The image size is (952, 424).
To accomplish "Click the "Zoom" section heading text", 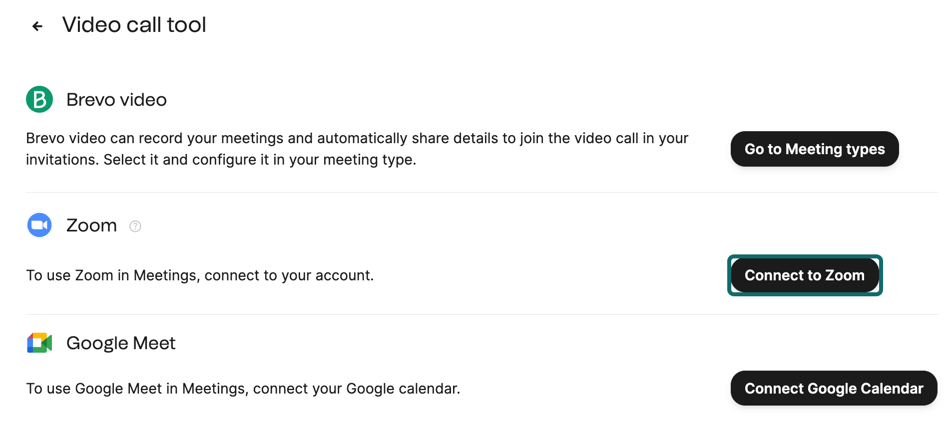I will point(91,225).
